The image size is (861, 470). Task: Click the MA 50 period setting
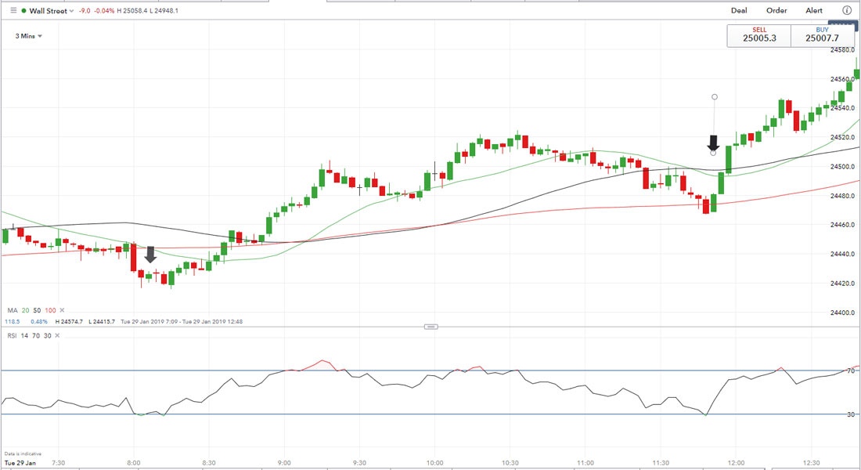pos(36,310)
